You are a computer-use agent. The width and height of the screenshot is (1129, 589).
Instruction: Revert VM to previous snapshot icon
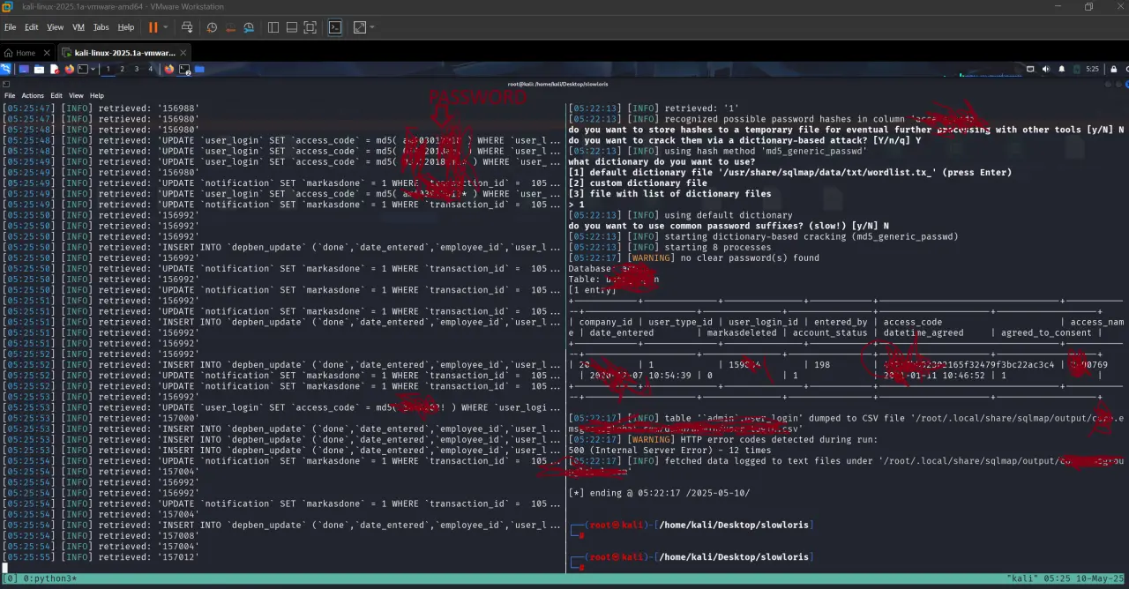pyautogui.click(x=231, y=27)
